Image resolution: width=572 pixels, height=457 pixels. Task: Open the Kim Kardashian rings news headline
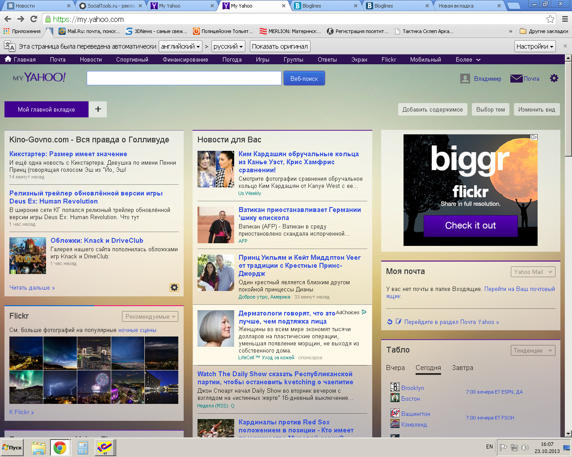[x=299, y=162]
